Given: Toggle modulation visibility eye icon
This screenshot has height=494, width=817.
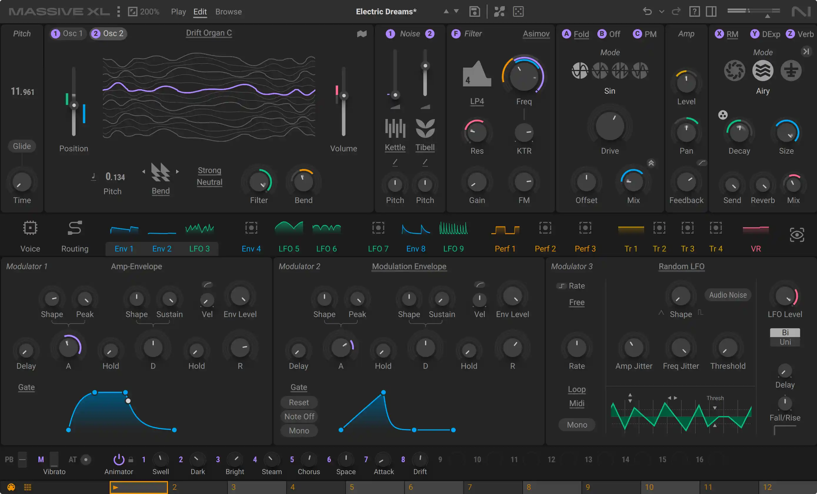Looking at the screenshot, I should (796, 235).
